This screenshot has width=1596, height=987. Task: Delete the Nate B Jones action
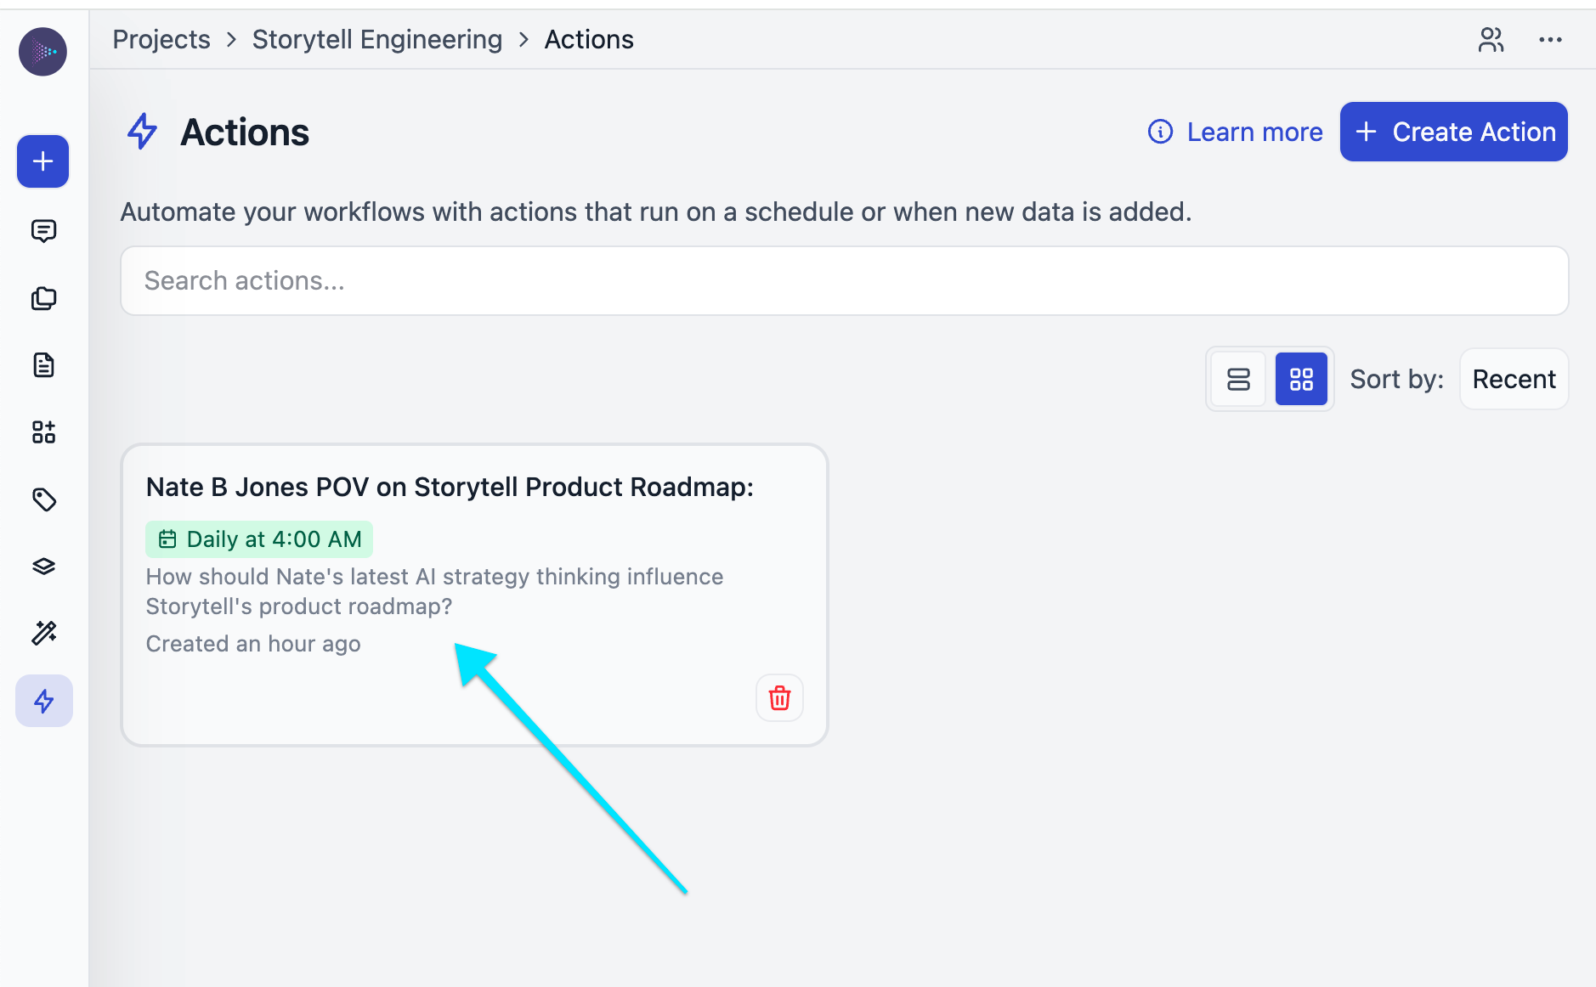pyautogui.click(x=779, y=698)
